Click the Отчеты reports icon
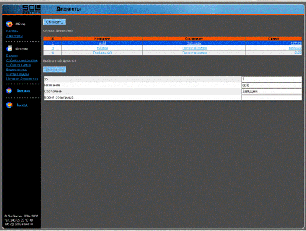Viewport: 306px width, 231px height. tap(9, 48)
